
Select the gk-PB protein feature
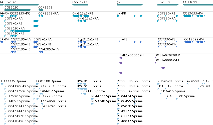pos(130,42)
